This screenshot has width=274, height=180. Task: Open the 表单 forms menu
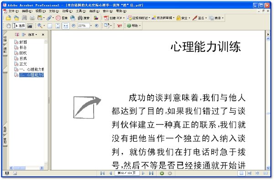point(216,18)
